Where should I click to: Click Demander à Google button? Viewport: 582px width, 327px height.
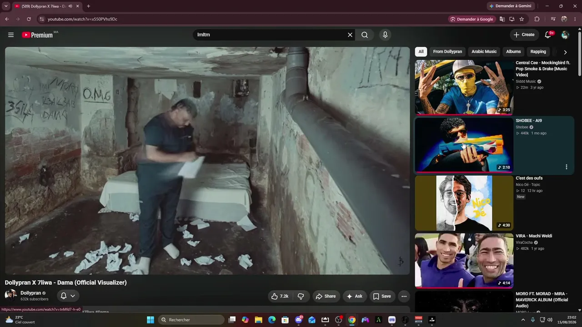click(472, 19)
